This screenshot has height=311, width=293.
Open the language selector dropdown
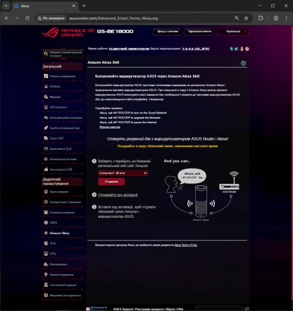point(233,31)
